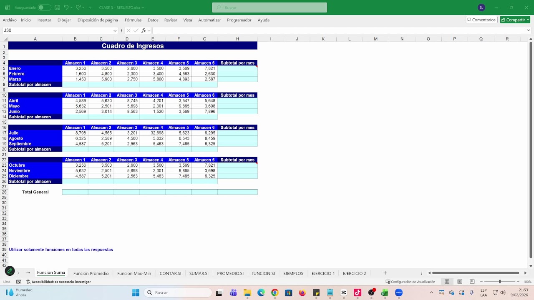Click the green pen drawing icon
The height and width of the screenshot is (300, 534).
(10, 271)
